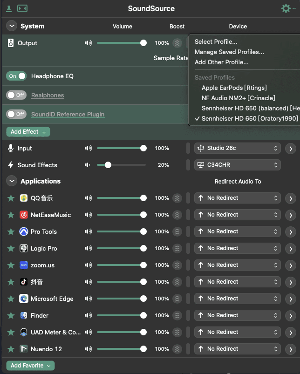Click the Finder app icon
The image size is (300, 374).
pos(24,315)
